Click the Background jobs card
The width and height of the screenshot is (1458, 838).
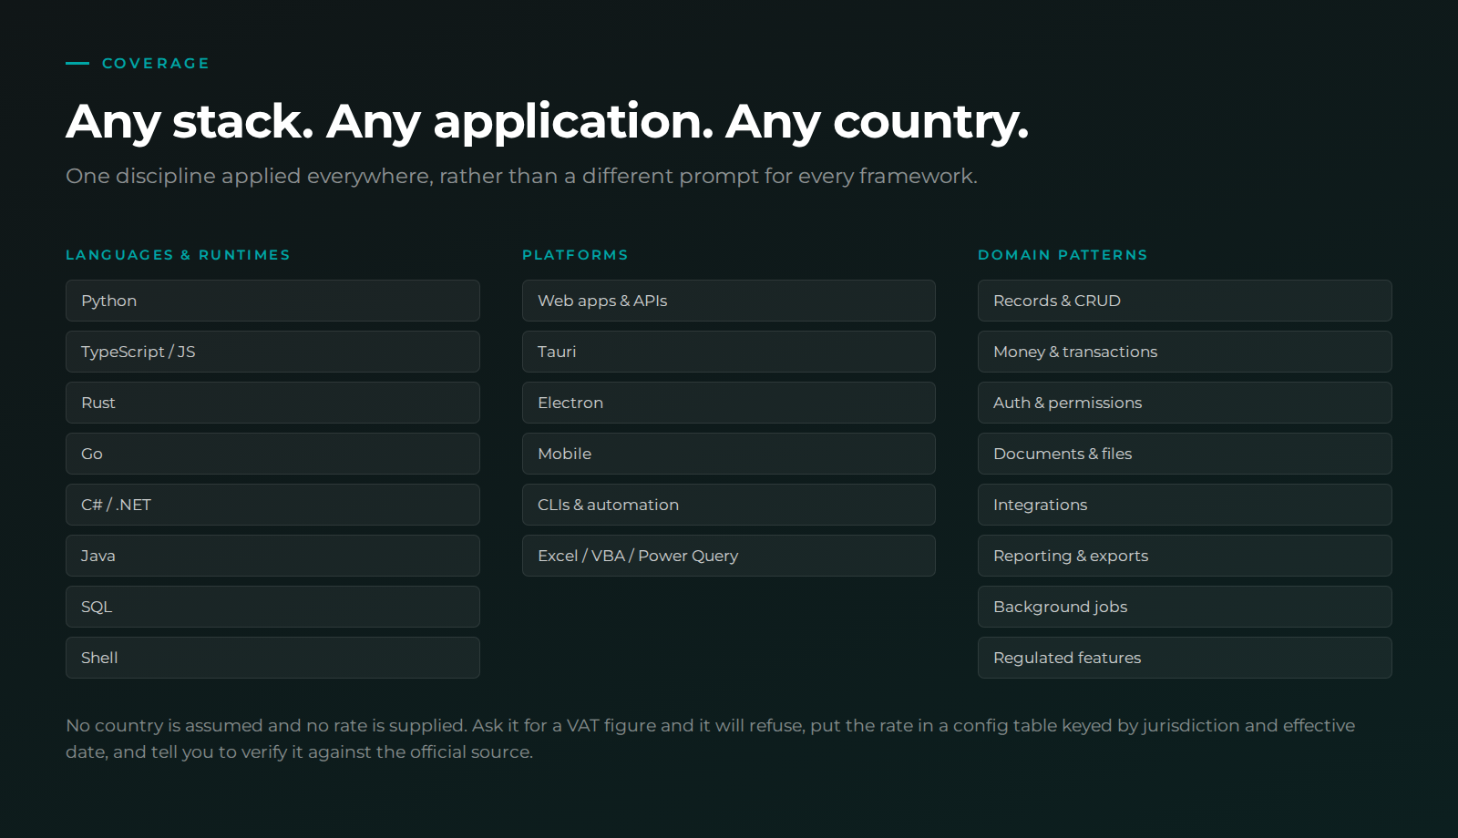tap(1185, 607)
